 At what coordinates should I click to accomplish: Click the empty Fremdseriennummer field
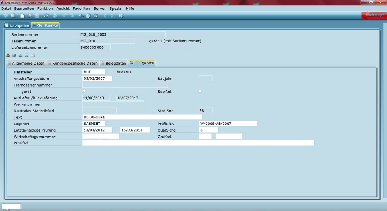coord(125,85)
